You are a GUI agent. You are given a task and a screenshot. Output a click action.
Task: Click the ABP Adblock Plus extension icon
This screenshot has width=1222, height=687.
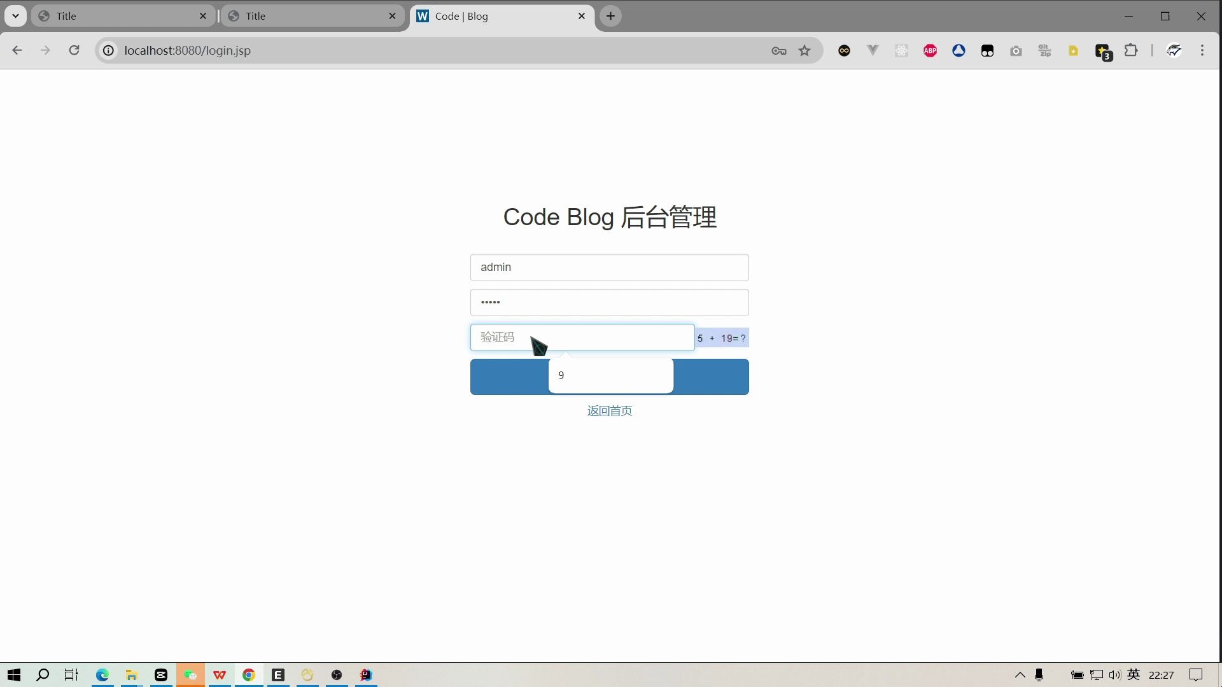tap(930, 51)
